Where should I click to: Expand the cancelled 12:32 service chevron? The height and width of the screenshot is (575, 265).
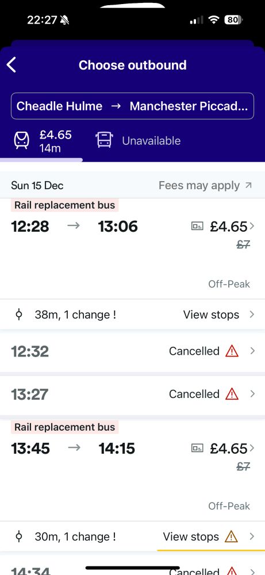pos(252,351)
